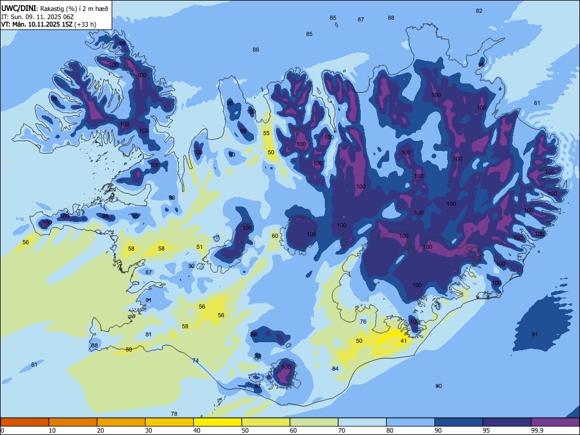
Task: Click the value 88 at top center
Action: [x=391, y=17]
